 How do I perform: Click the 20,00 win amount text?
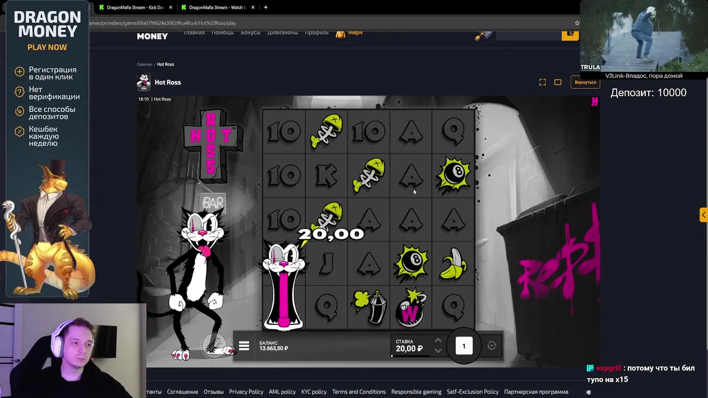331,234
